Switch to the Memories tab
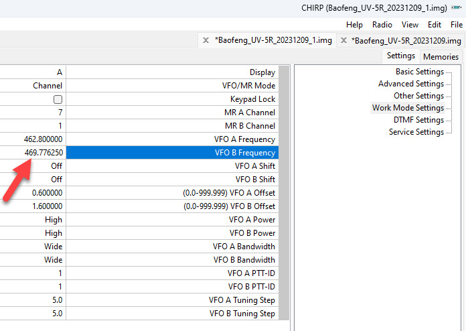Image resolution: width=466 pixels, height=331 pixels. coord(441,57)
